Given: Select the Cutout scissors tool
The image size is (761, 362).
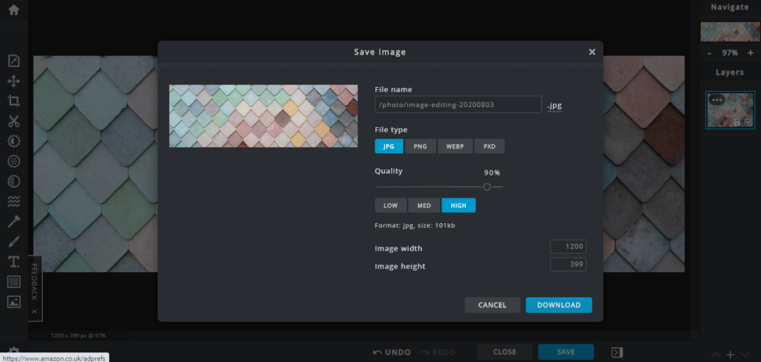Looking at the screenshot, I should 13,121.
